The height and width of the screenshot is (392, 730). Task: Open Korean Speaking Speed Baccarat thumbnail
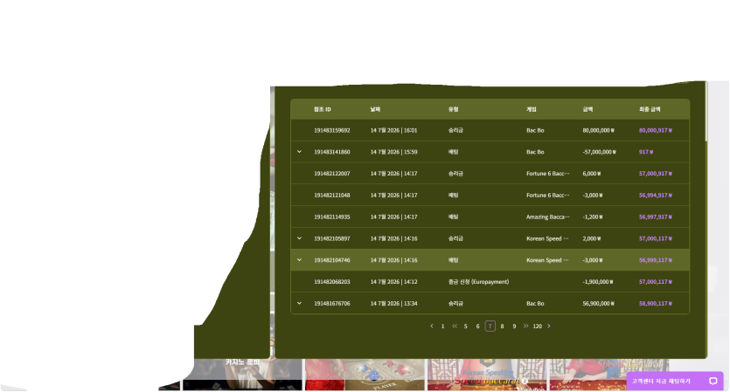(x=487, y=375)
